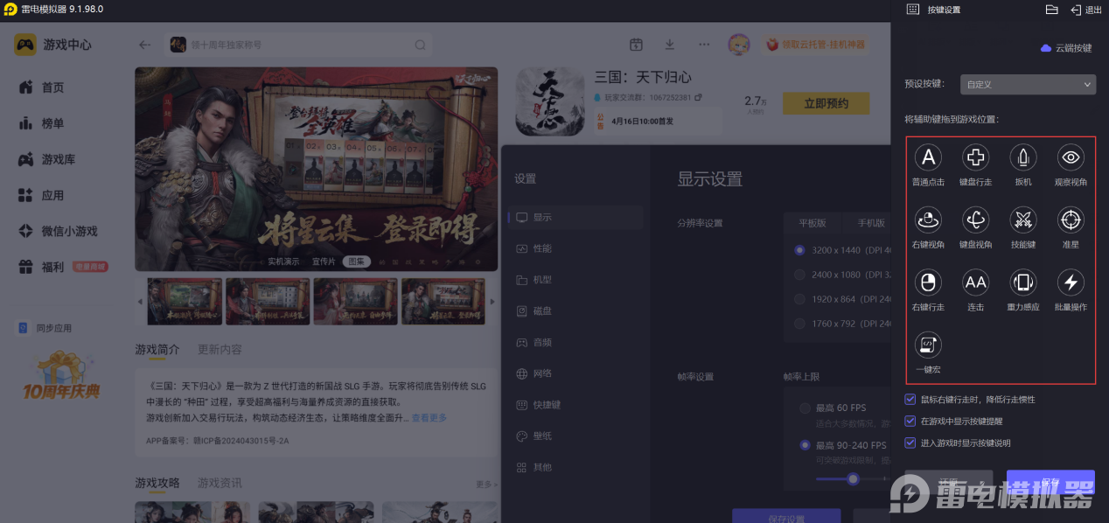Toggle 在游戏中显示按键提醒 checkbox
Viewport: 1109px width, 523px height.
910,421
